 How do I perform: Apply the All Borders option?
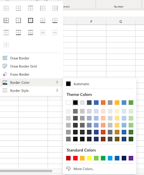coord(6,21)
